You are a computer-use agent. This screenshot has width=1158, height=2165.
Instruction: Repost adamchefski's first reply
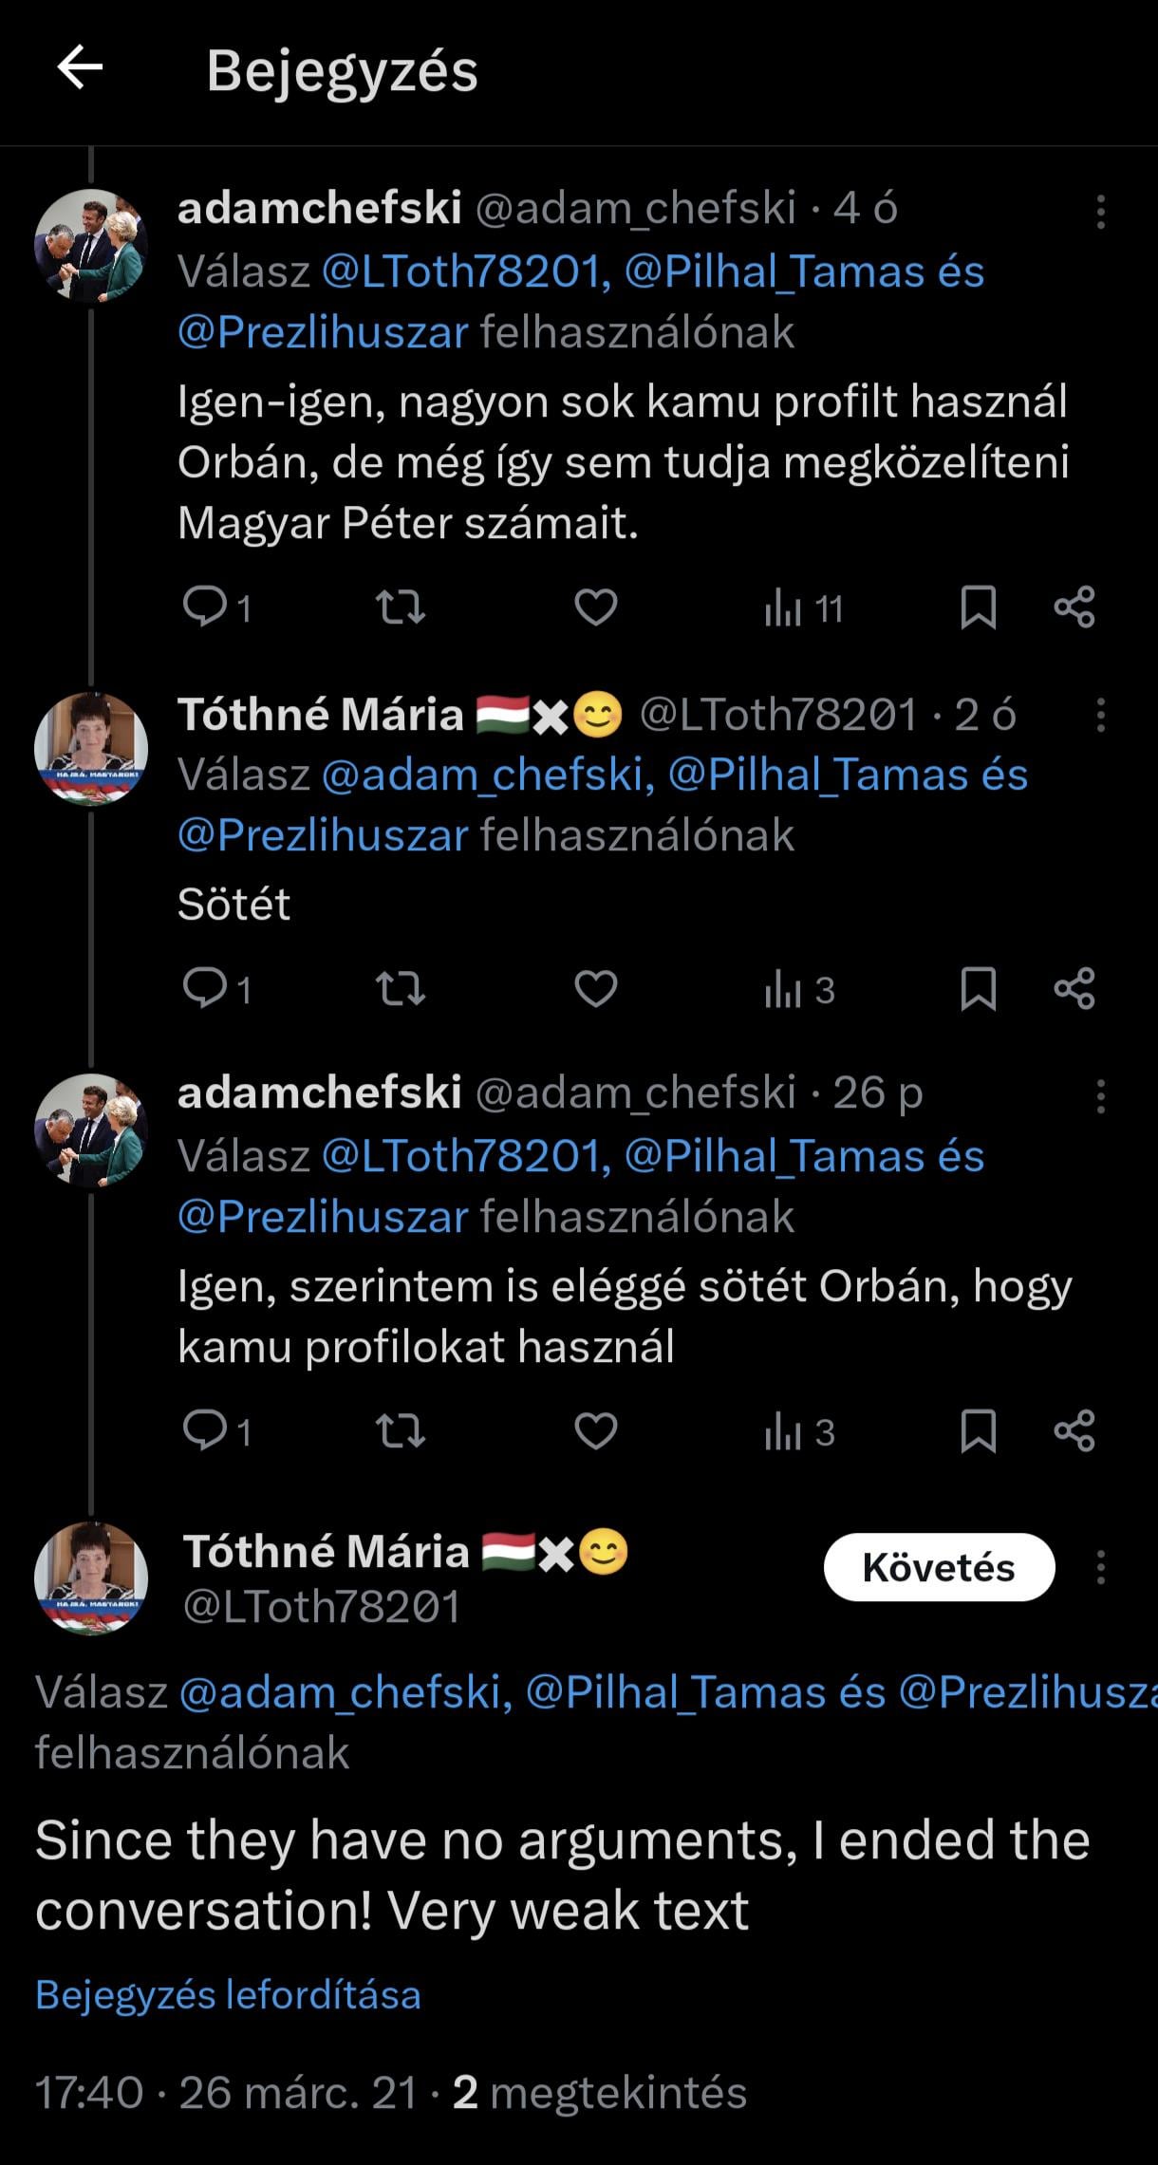[x=401, y=607]
